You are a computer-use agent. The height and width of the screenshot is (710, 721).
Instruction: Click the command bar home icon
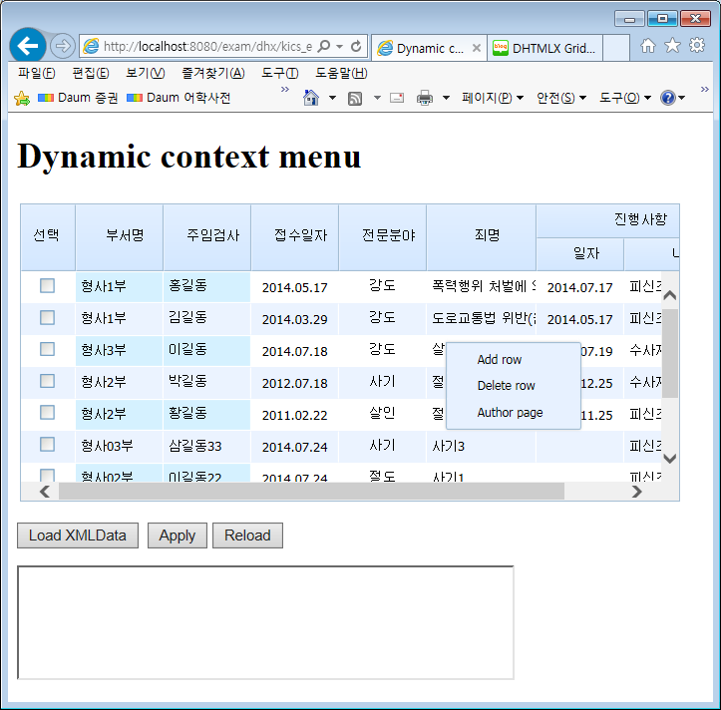[311, 98]
